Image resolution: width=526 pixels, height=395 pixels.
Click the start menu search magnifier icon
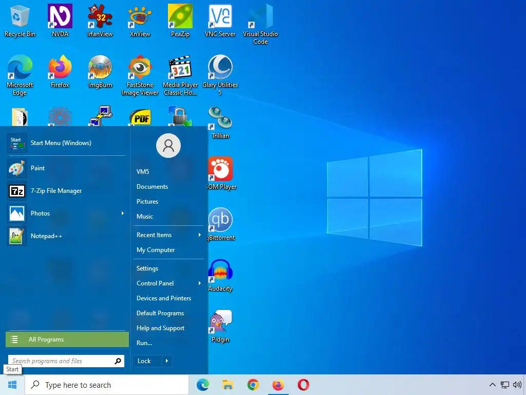click(118, 361)
